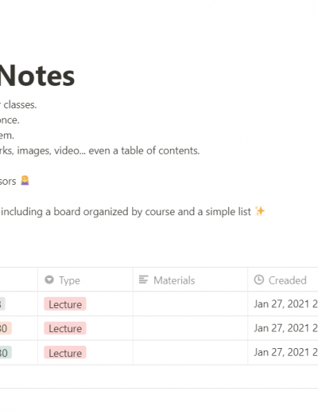Click the empty Materials cell in first row
The image size is (318, 411).
point(190,304)
